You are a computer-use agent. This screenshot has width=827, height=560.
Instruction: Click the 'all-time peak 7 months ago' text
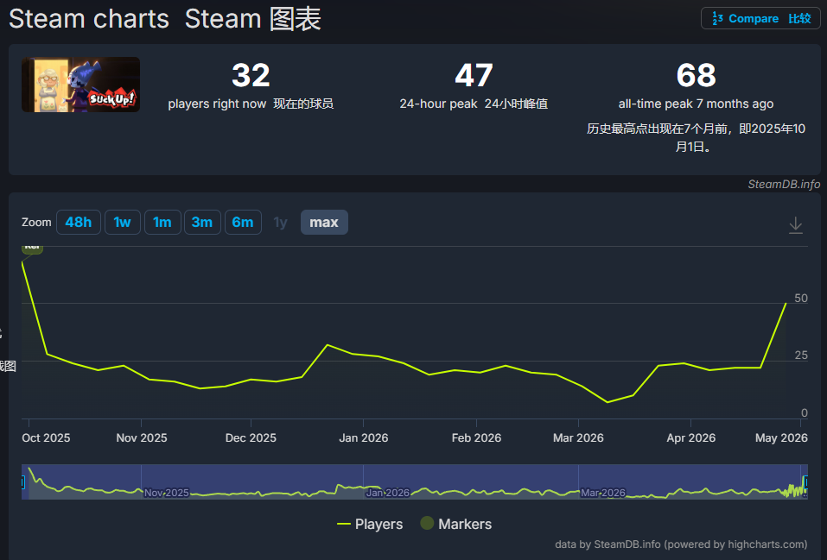click(x=697, y=104)
